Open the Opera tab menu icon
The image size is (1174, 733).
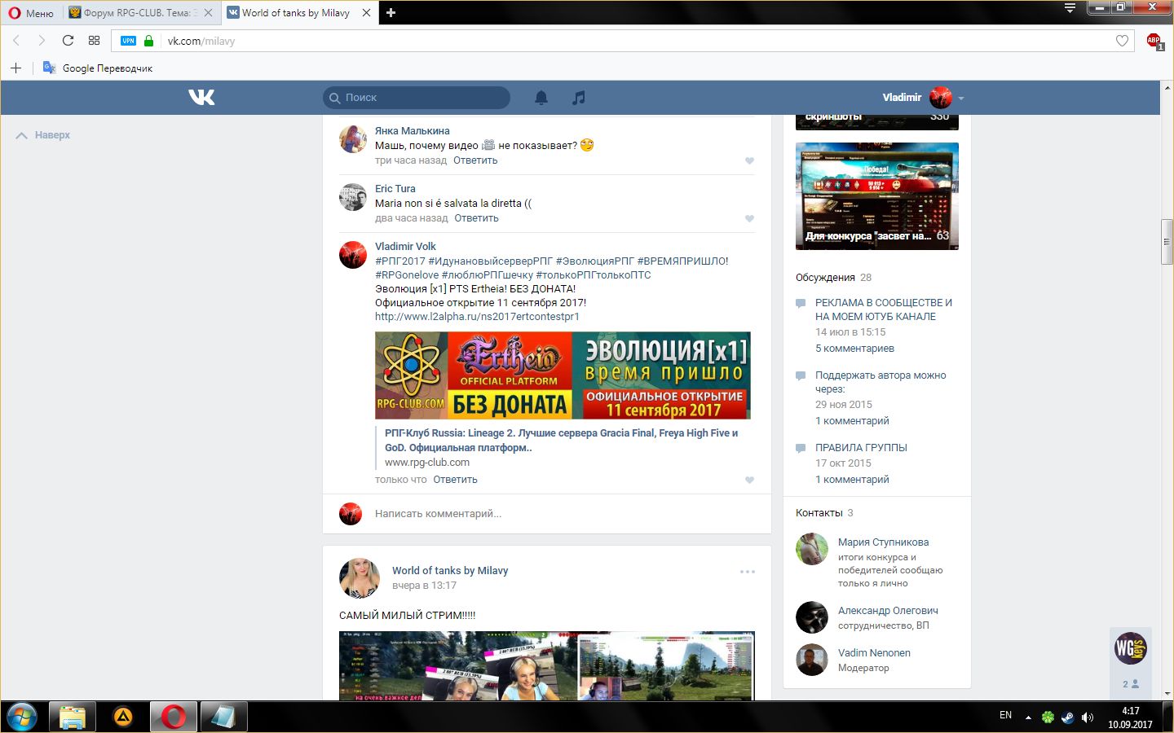[x=1070, y=7]
